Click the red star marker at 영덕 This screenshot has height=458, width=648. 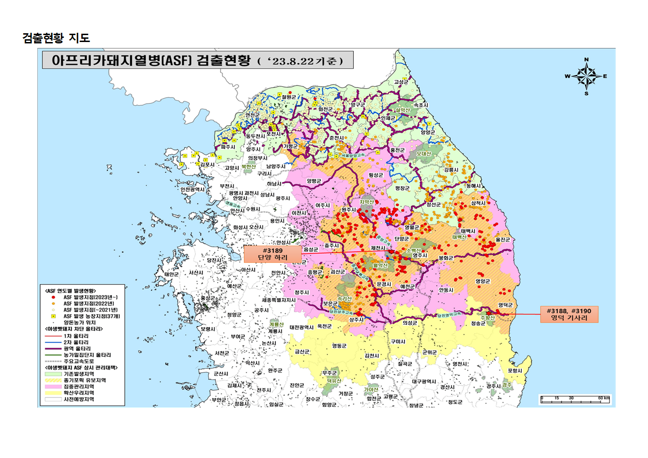coord(489,313)
